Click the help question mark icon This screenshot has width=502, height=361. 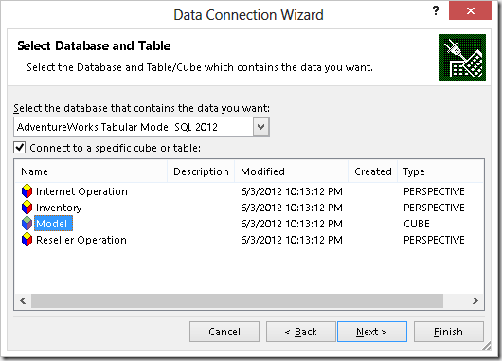point(436,10)
